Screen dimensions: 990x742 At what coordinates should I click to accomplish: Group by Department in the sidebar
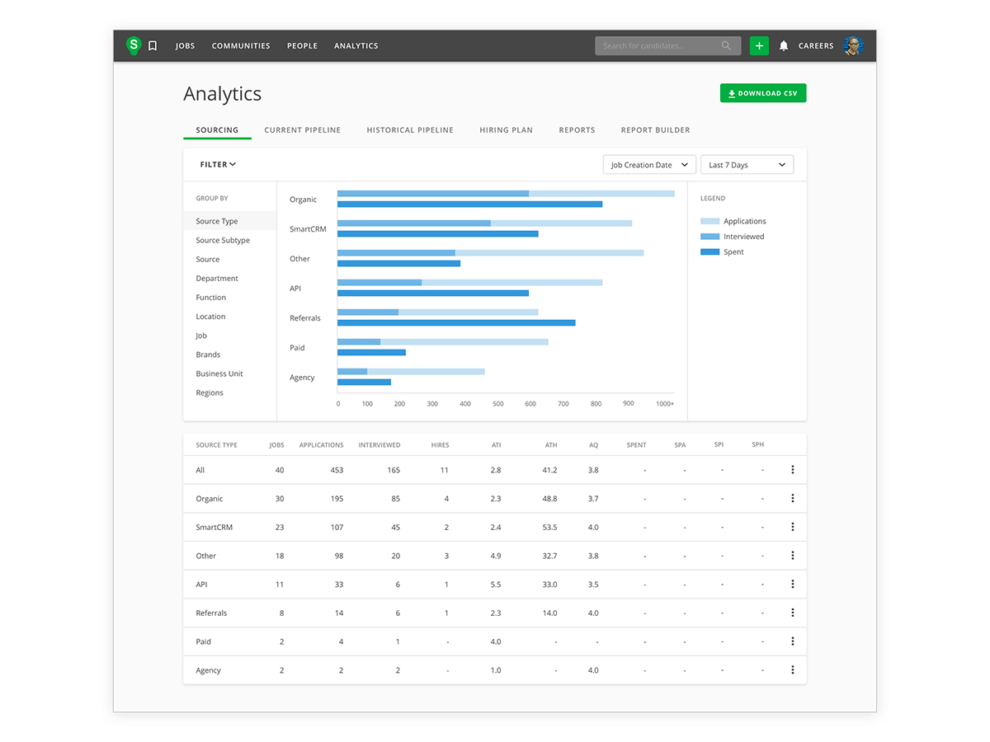coord(217,279)
